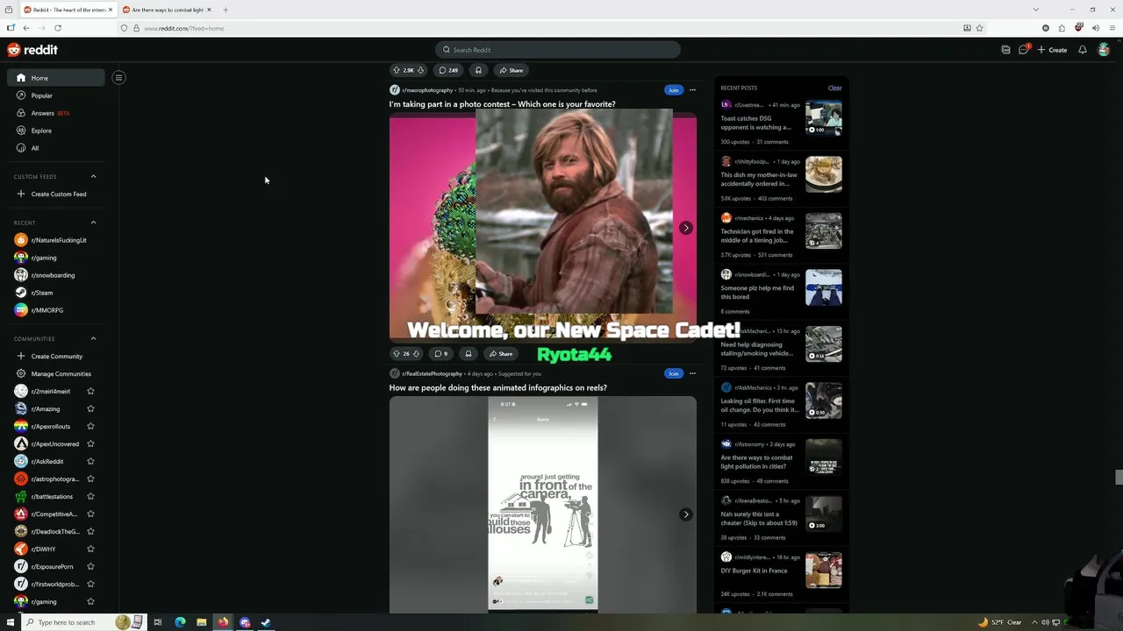Downvote the macrophotography photo contest post
This screenshot has width=1123, height=631.
point(416,353)
